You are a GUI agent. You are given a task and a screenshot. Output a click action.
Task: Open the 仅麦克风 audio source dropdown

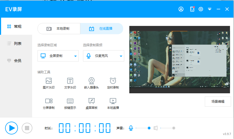pyautogui.click(x=104, y=56)
